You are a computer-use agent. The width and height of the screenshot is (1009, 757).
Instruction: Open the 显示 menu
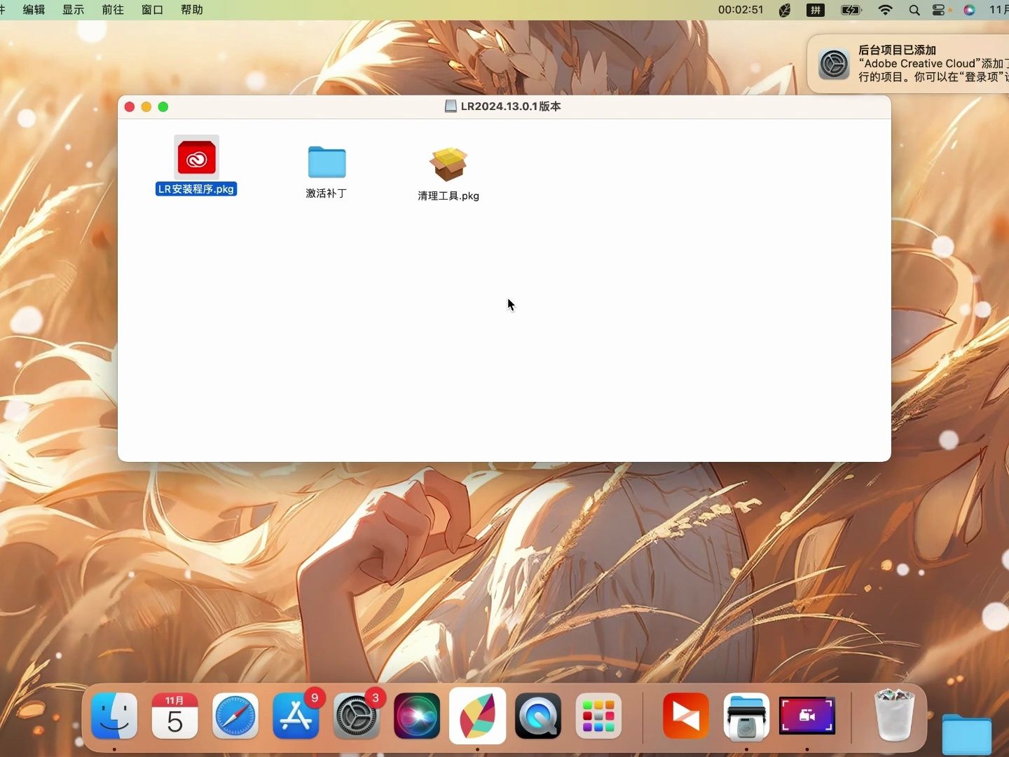pyautogui.click(x=73, y=10)
